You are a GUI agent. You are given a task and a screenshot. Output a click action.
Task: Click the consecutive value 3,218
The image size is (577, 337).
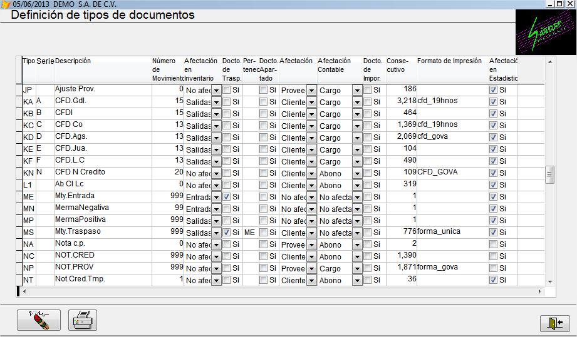tap(401, 101)
